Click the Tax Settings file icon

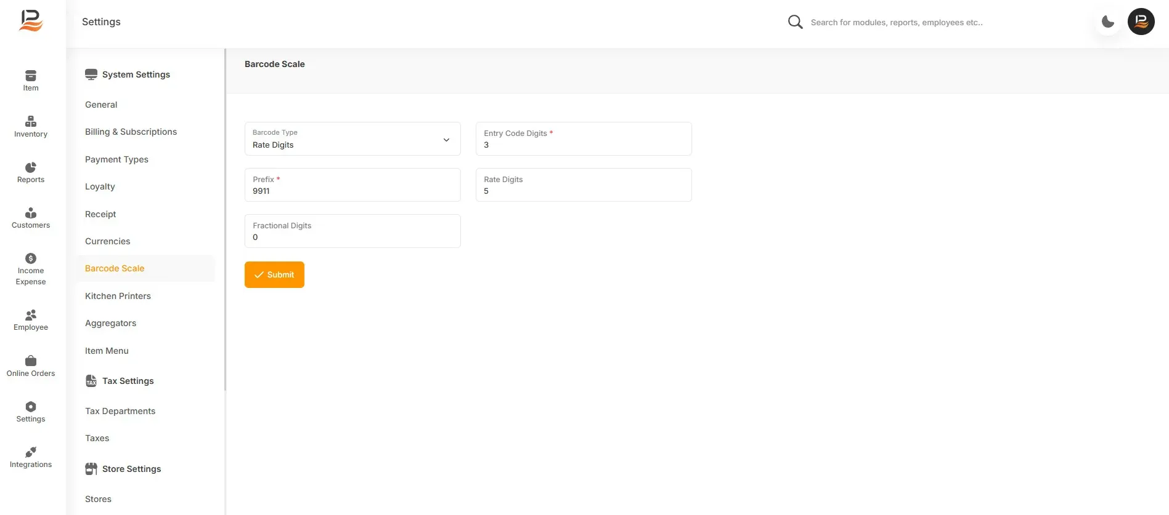(x=91, y=381)
